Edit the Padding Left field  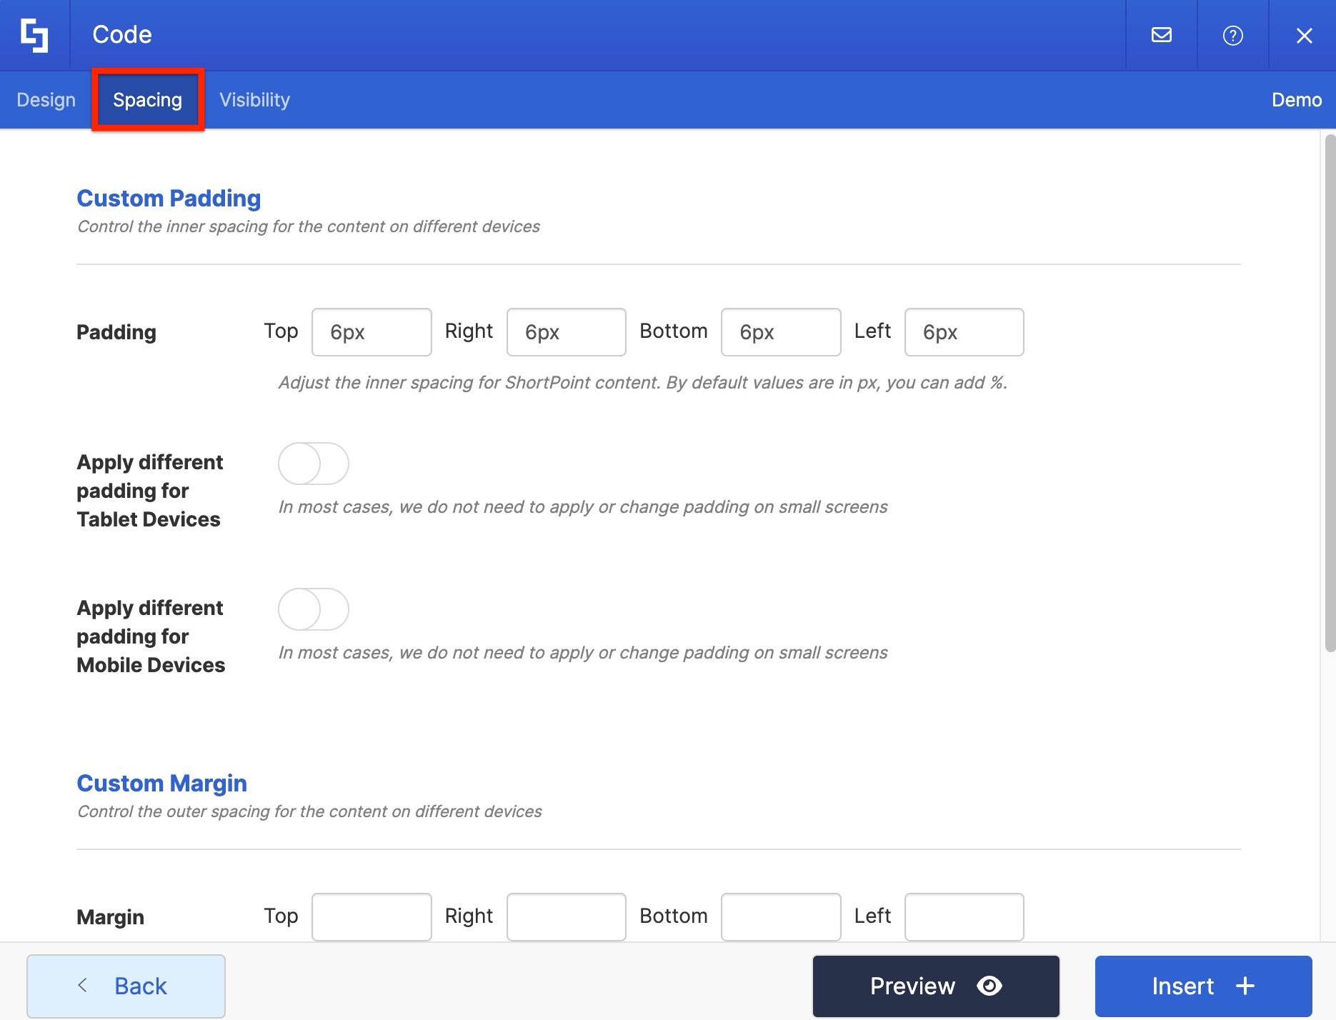(964, 332)
